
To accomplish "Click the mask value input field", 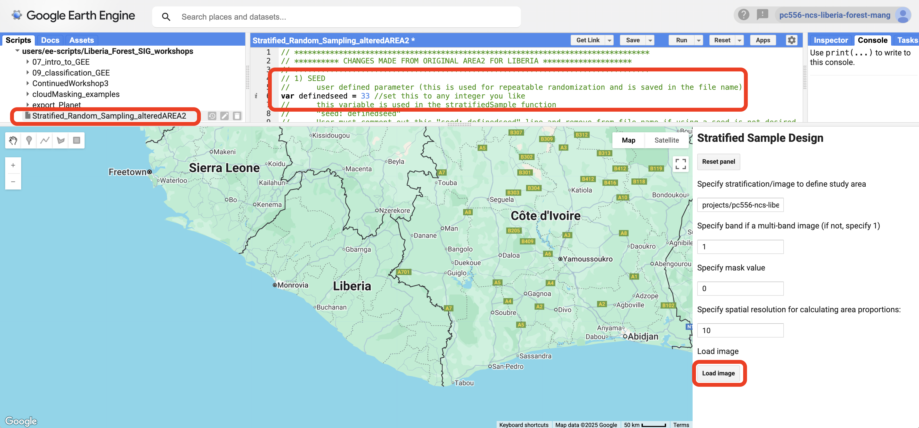I will point(740,289).
